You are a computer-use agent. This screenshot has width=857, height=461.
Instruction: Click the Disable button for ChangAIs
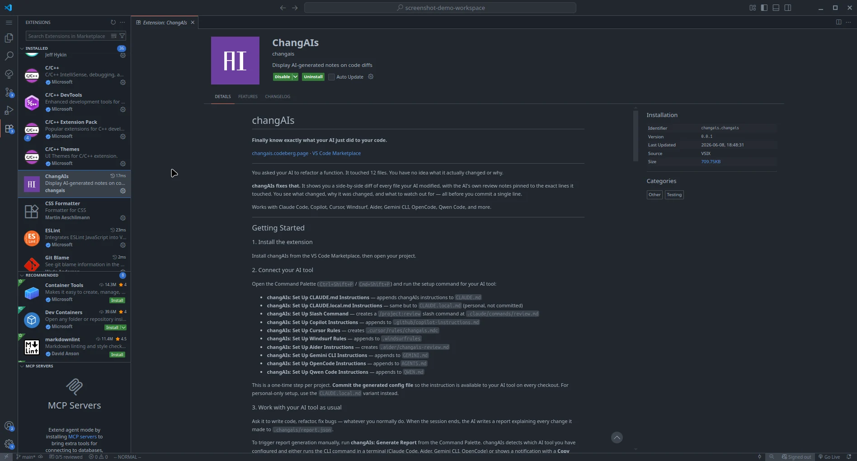click(x=283, y=77)
